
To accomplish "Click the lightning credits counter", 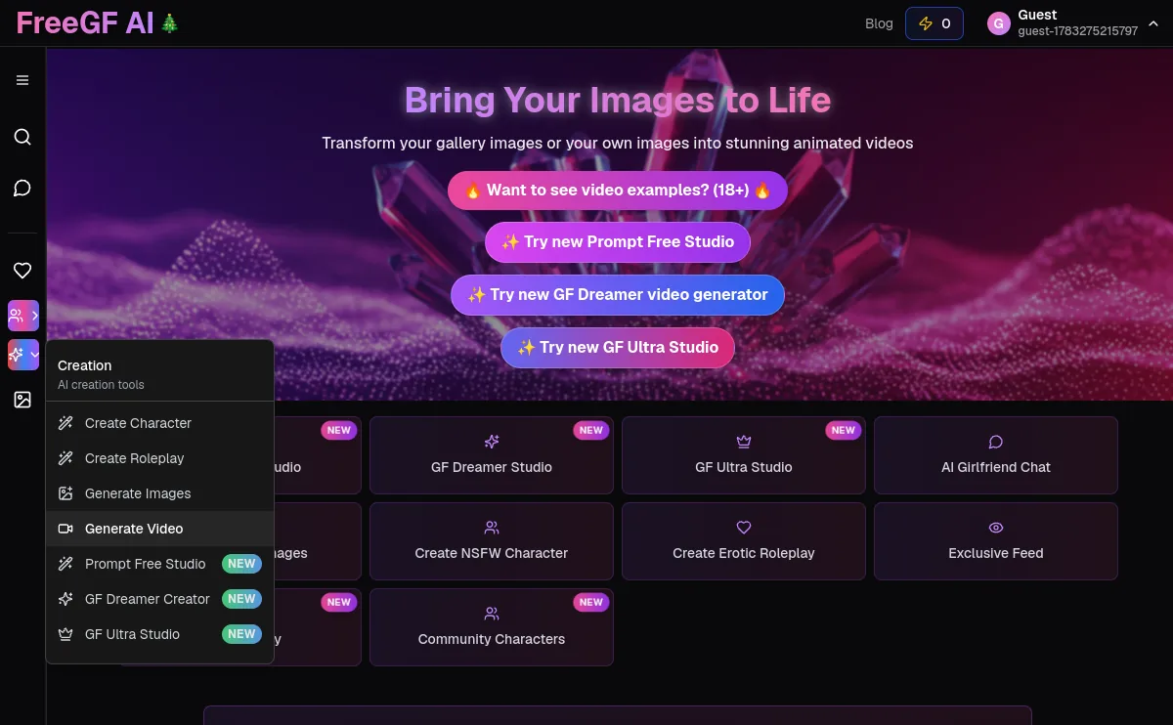I will pyautogui.click(x=934, y=23).
